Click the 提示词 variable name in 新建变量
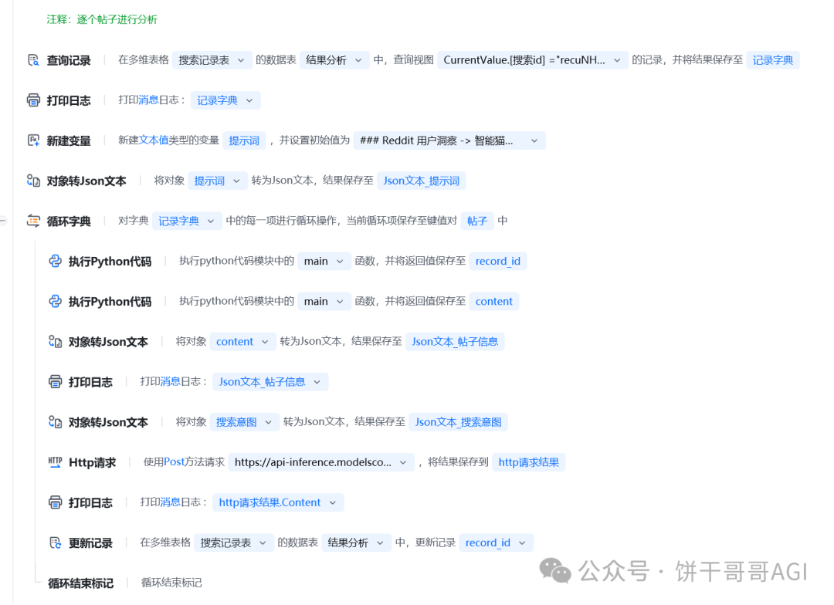 244,140
